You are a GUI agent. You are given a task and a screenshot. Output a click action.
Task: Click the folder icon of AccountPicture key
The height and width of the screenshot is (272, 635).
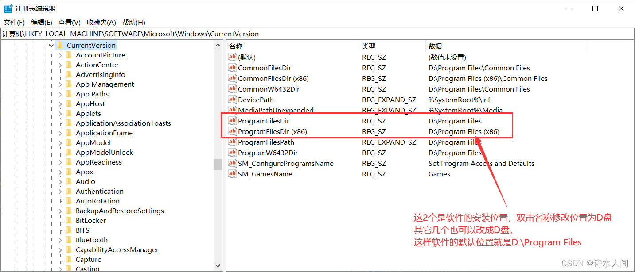69,55
